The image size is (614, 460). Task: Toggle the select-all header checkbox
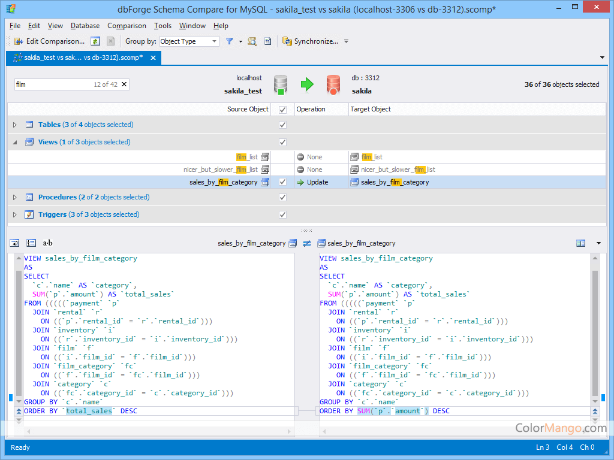[282, 110]
